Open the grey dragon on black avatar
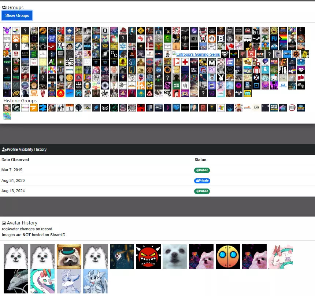315x296 pixels. [16, 281]
